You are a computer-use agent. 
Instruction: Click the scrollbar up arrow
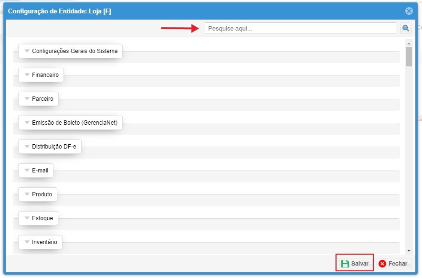click(x=409, y=43)
